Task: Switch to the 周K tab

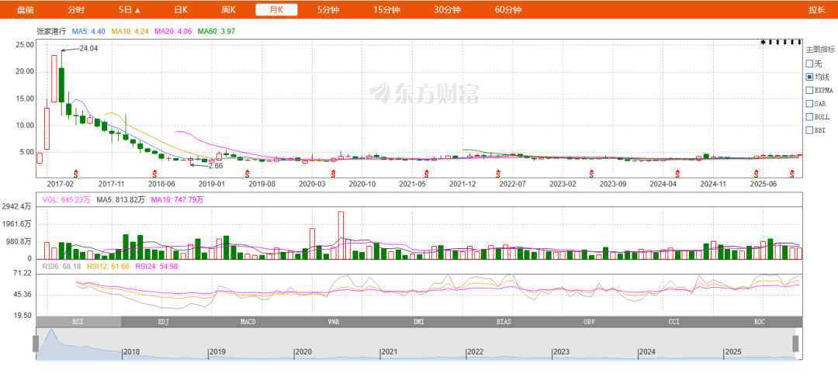Action: tap(228, 10)
